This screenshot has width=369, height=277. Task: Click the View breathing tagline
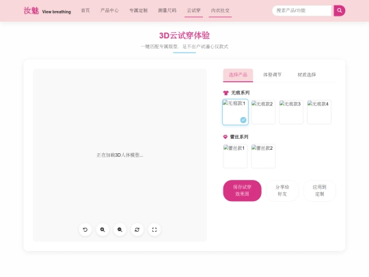[57, 12]
